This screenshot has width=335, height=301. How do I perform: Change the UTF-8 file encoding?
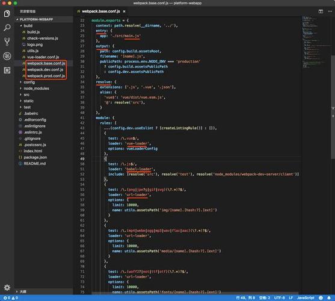(x=279, y=298)
